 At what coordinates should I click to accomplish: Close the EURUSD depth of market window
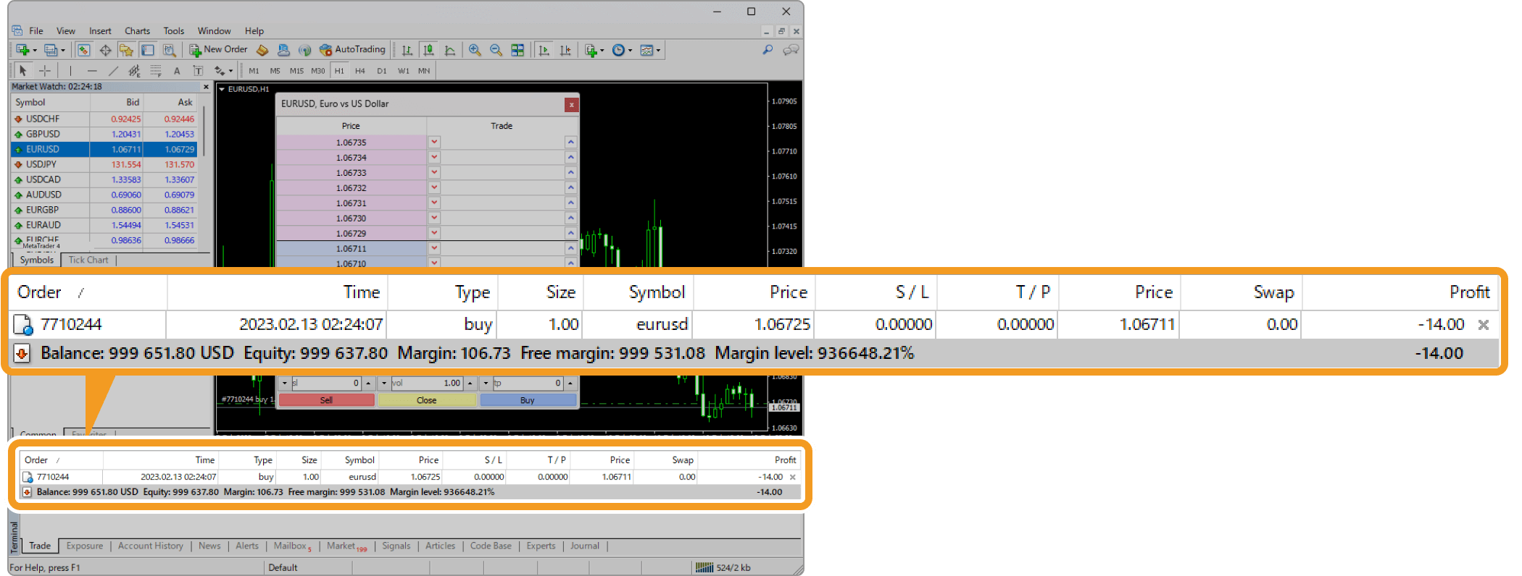click(572, 104)
